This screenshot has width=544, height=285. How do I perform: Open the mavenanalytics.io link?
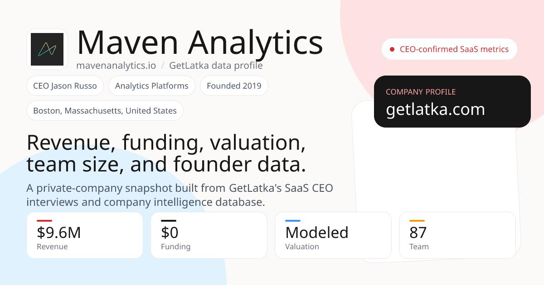(116, 66)
